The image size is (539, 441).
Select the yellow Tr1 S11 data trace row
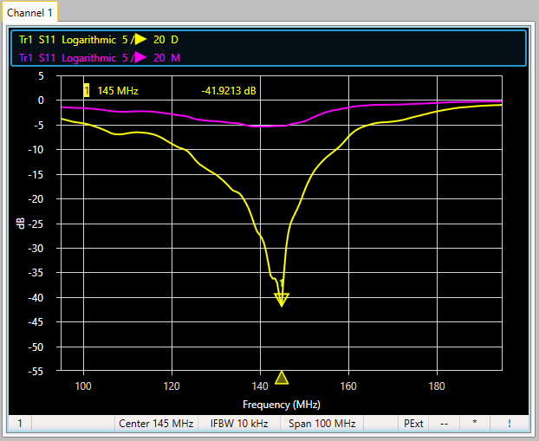(x=99, y=39)
